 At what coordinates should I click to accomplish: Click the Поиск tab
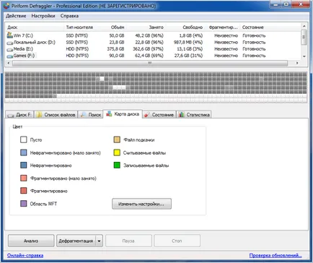[91, 115]
